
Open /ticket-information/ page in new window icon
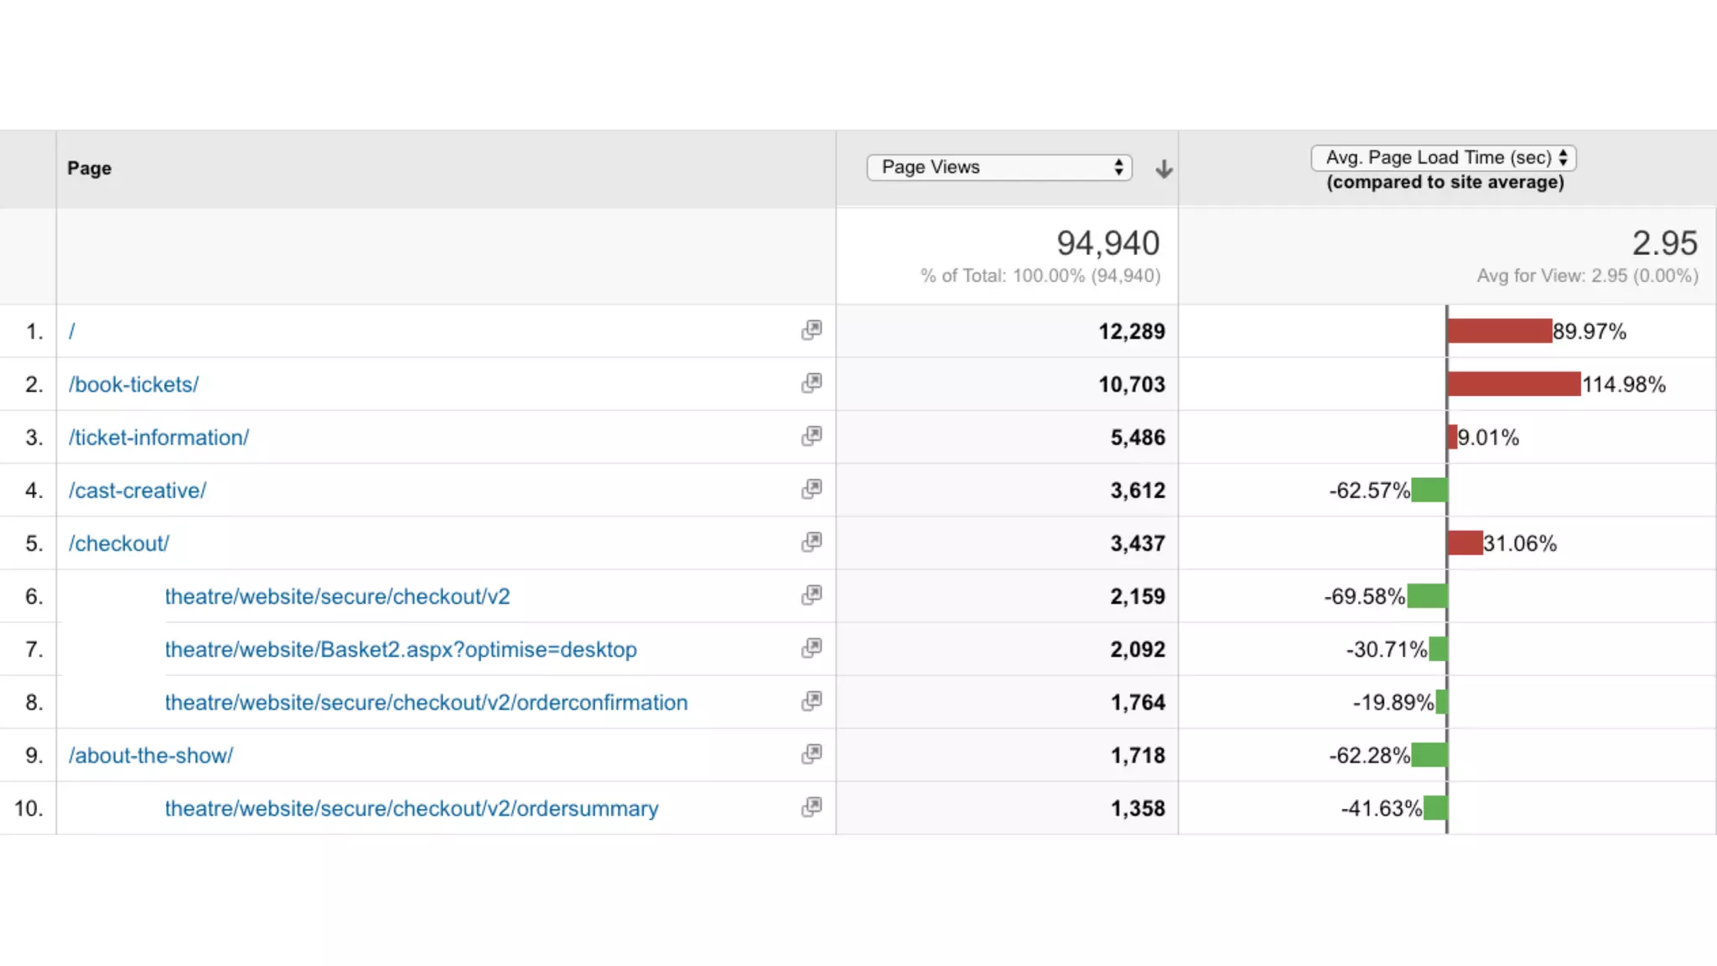[x=811, y=436]
